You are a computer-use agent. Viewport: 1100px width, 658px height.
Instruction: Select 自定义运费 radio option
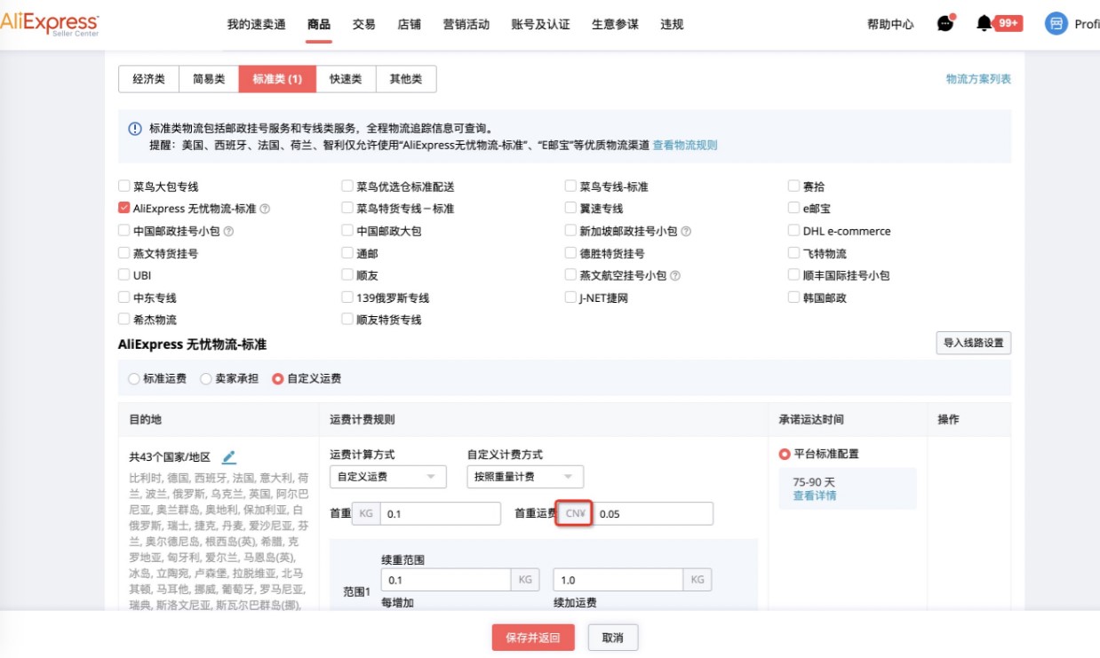278,379
